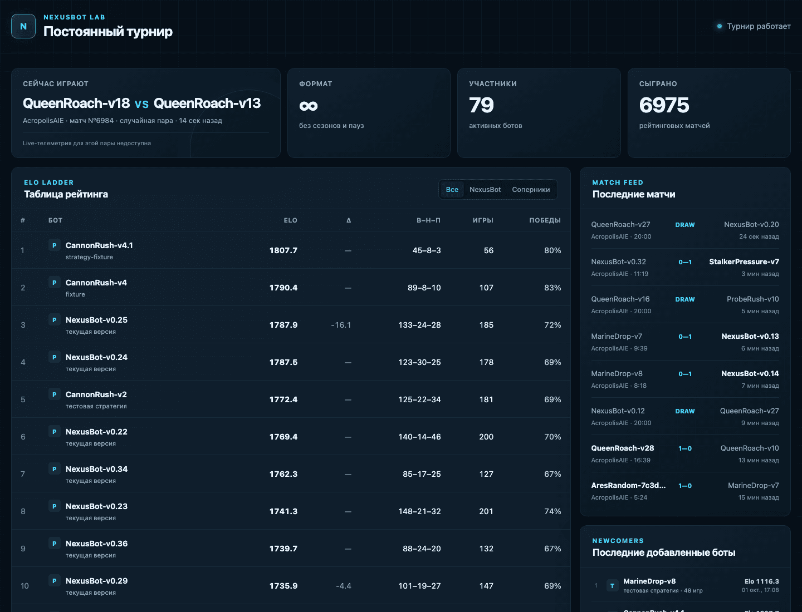Select the Все filter tab
The width and height of the screenshot is (802, 612).
[452, 190]
